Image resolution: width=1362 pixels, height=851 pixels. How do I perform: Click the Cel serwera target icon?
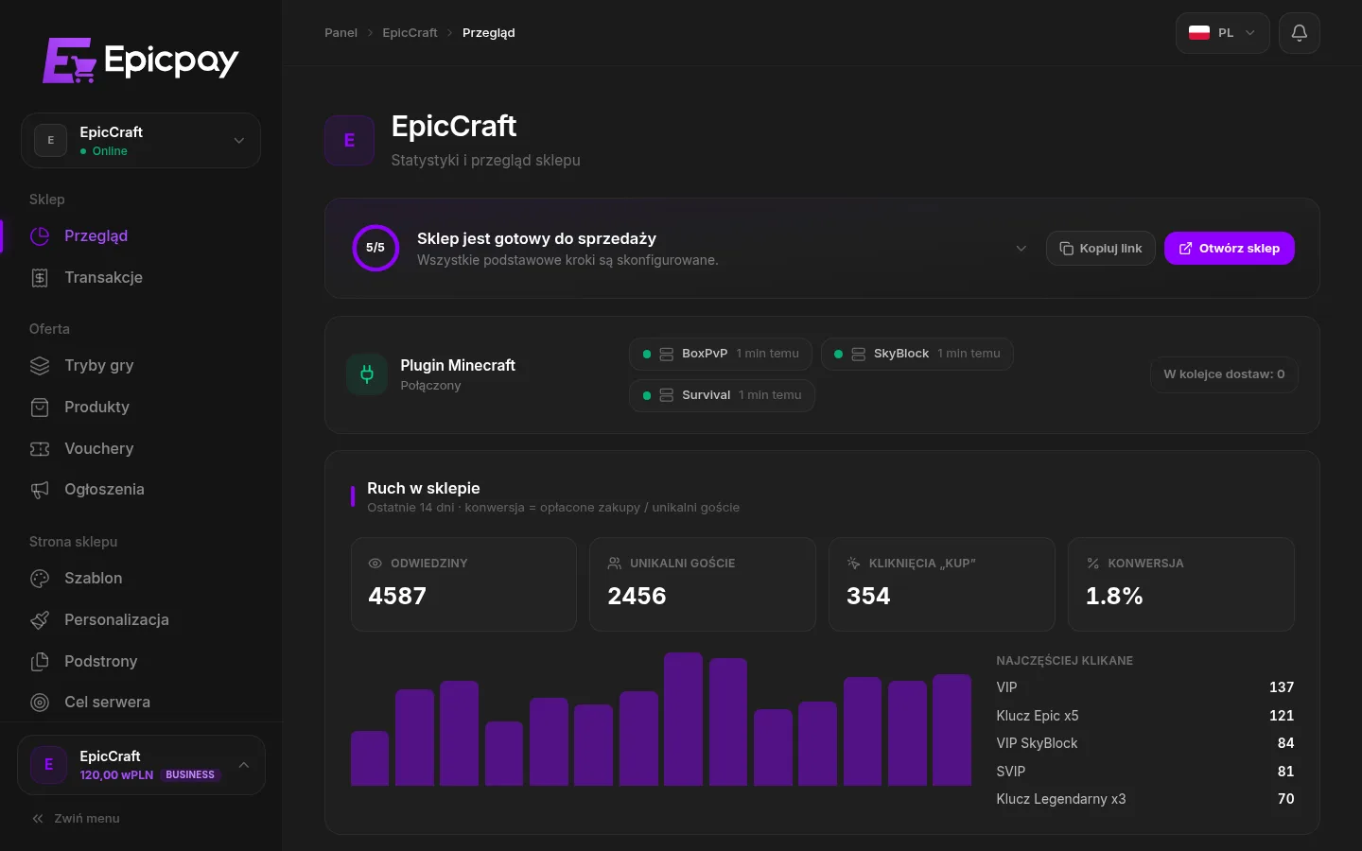[40, 703]
